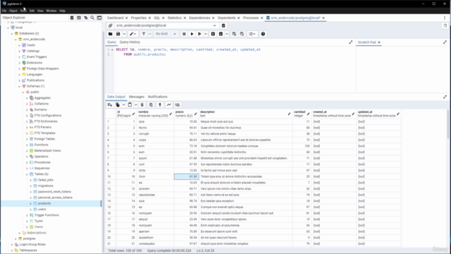
Task: Expand the Query editor panel with arrow icon
Action: 351,42
